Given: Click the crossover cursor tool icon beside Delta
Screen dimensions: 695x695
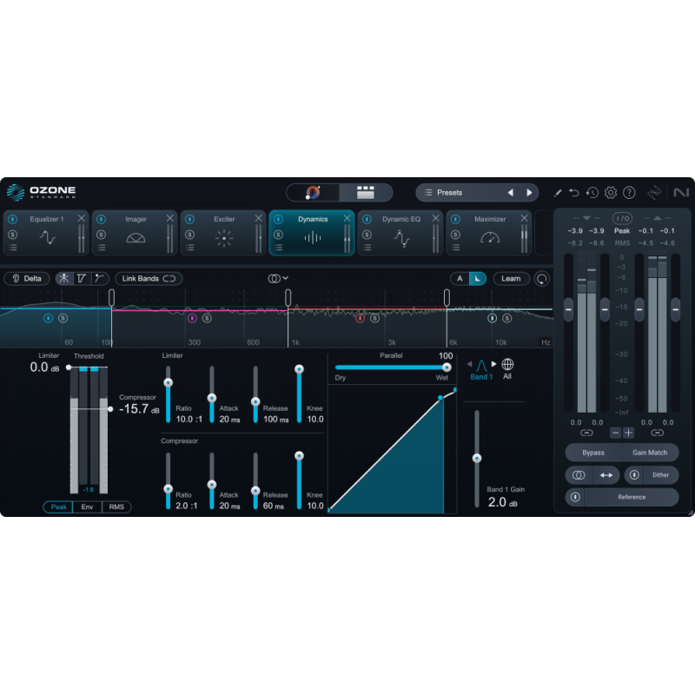Looking at the screenshot, I should 81,279.
